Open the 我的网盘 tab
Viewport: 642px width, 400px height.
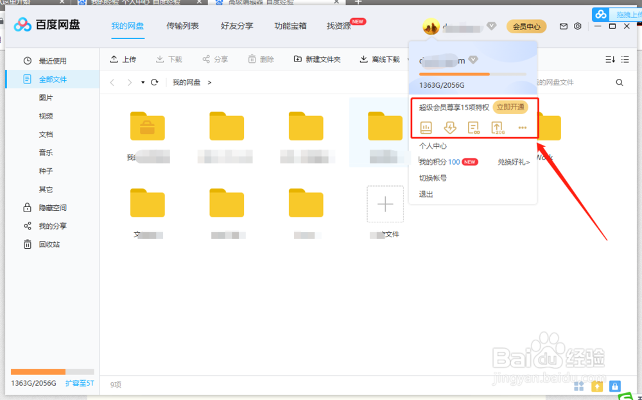[x=127, y=26]
